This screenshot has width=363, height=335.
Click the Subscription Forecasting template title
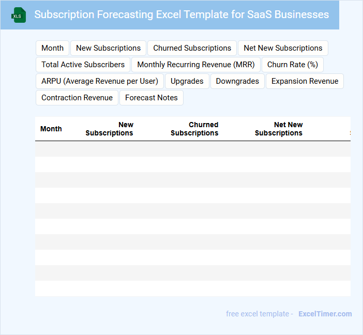(x=182, y=14)
